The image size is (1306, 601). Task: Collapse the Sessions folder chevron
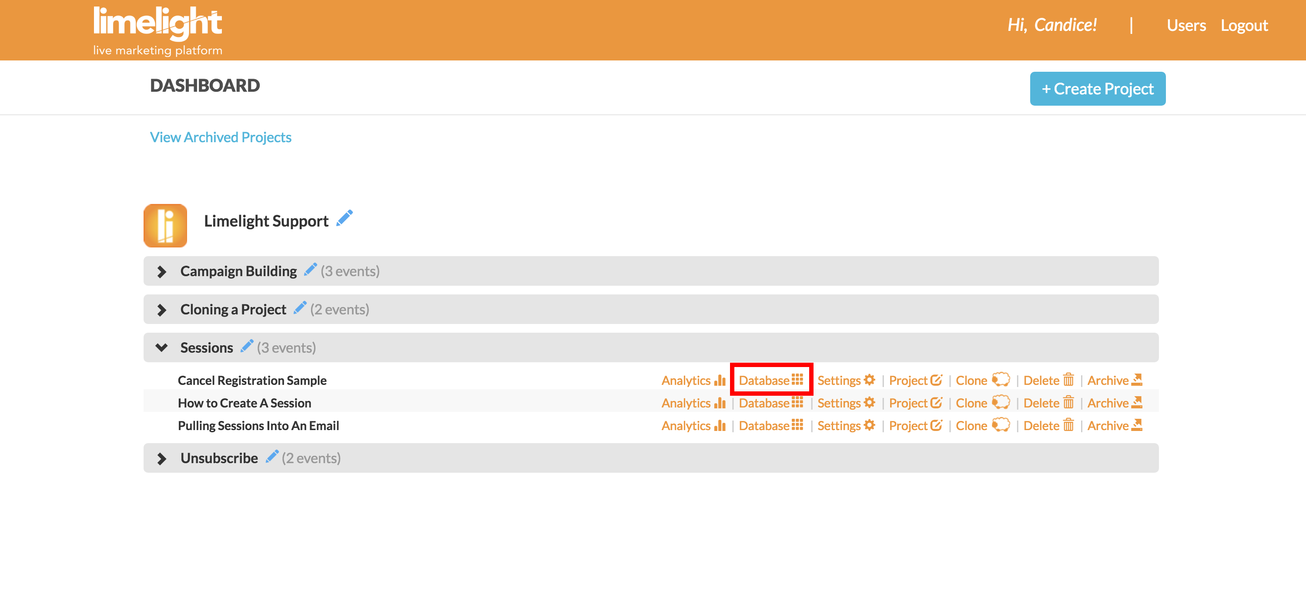pyautogui.click(x=162, y=347)
